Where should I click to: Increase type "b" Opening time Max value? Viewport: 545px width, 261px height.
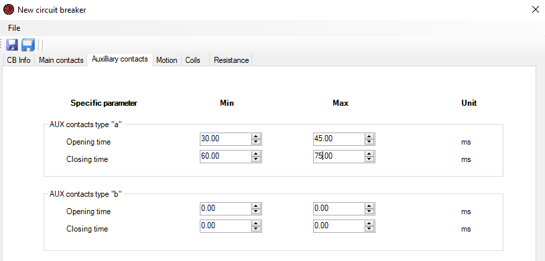(369, 206)
